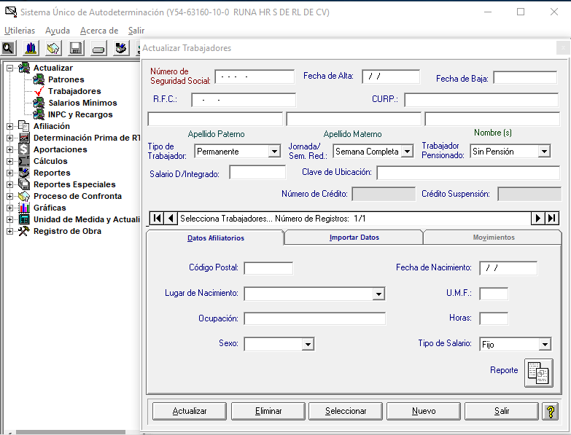Click the printer toolbar icon

click(120, 48)
